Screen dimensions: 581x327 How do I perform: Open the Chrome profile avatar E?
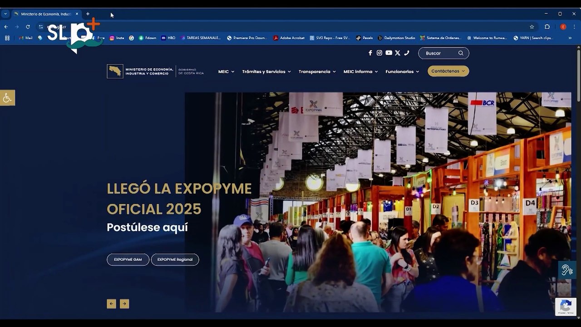pos(563,27)
